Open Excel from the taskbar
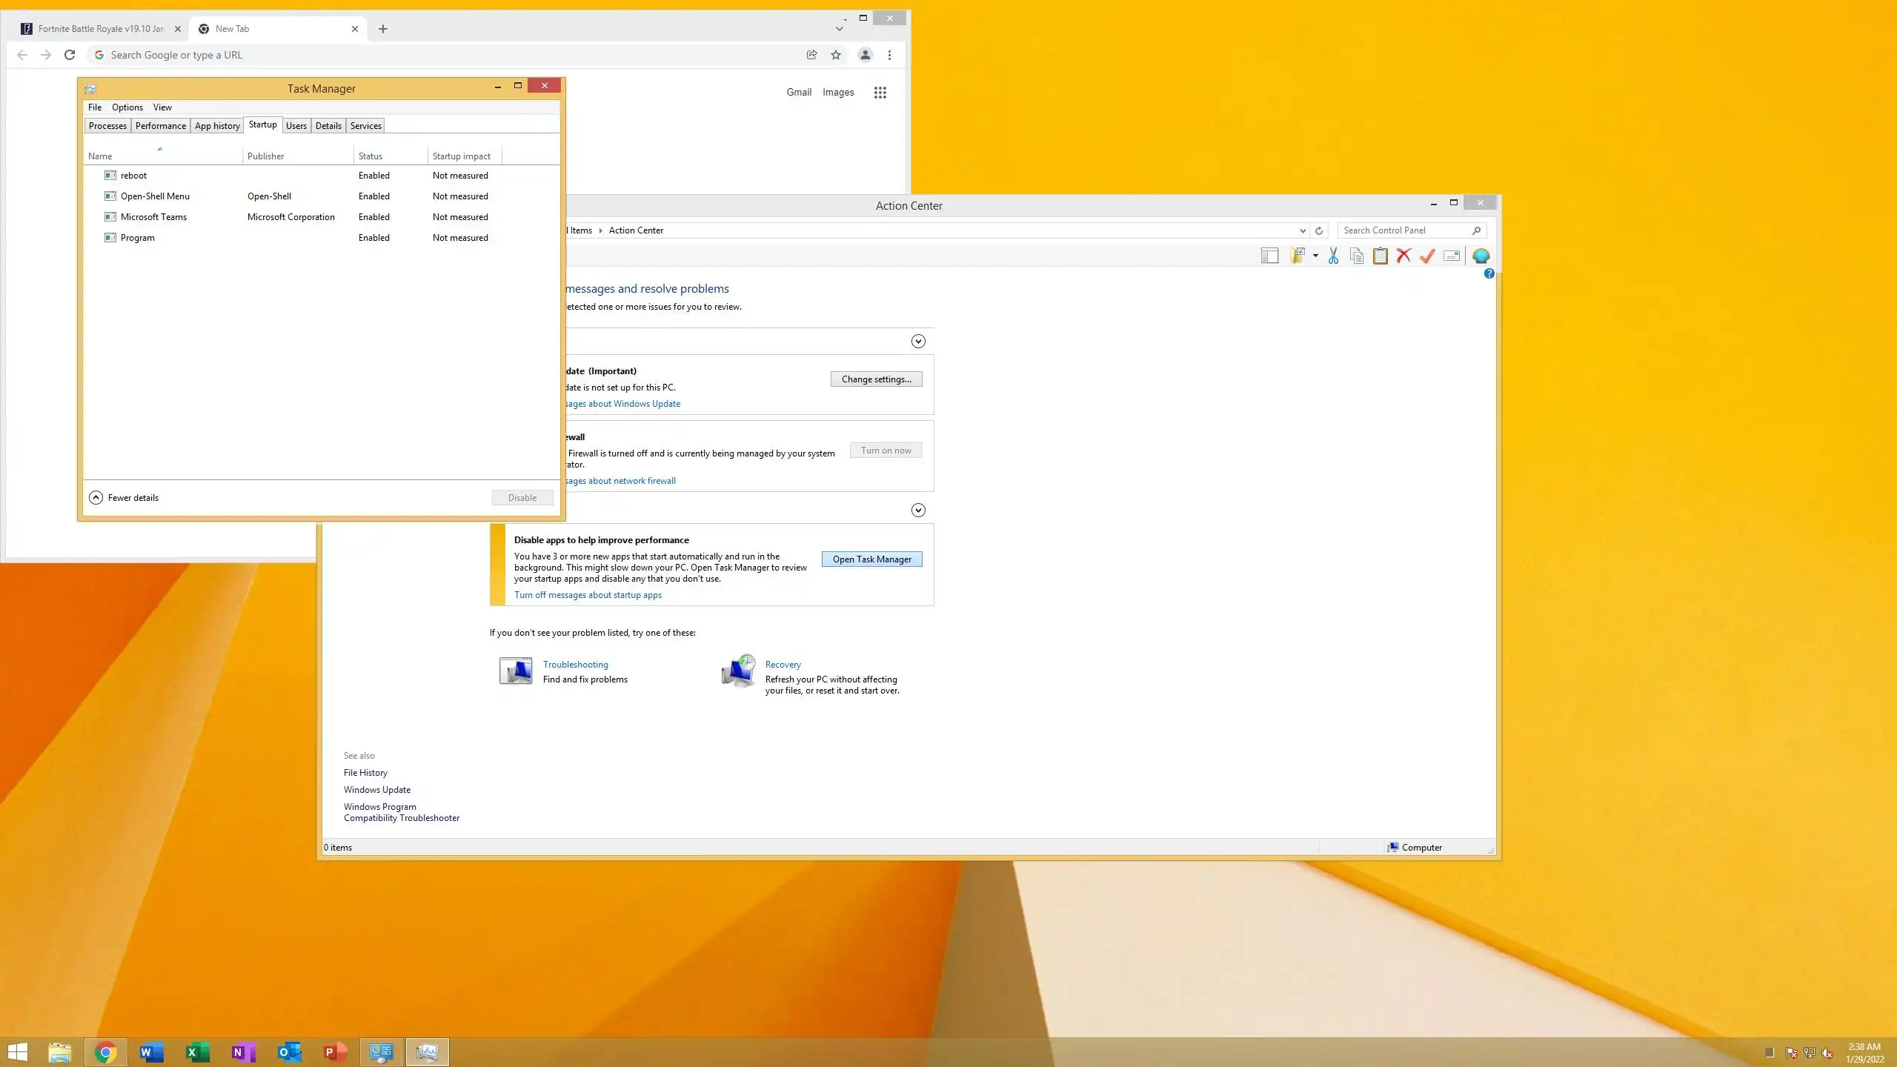This screenshot has width=1897, height=1067. [x=197, y=1052]
